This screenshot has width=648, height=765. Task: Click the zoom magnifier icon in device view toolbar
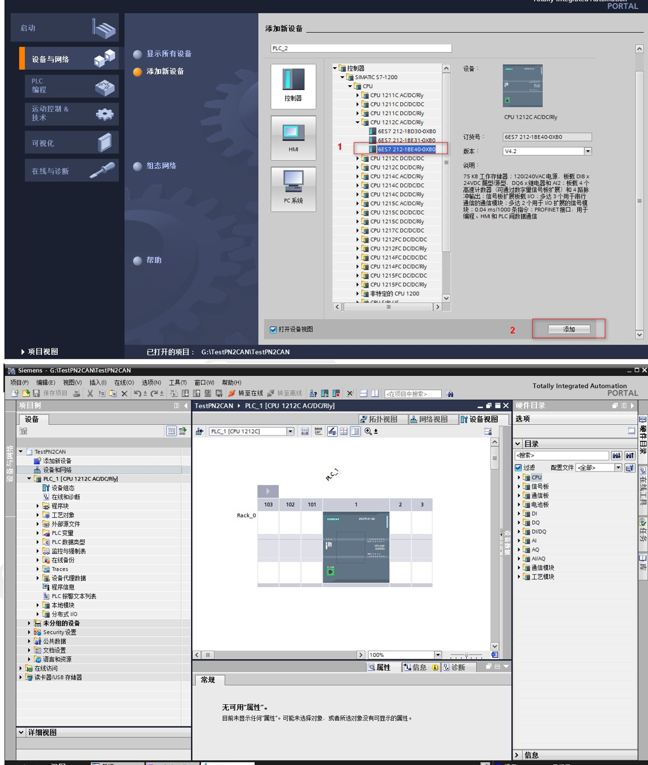click(368, 431)
